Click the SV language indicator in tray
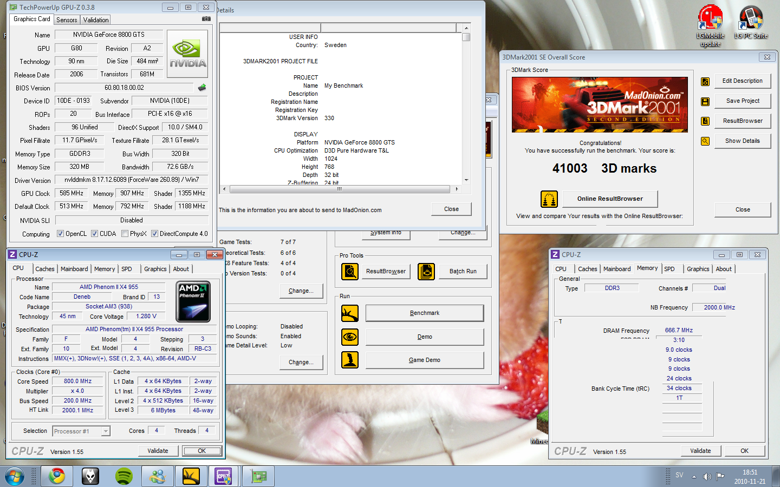 [679, 475]
